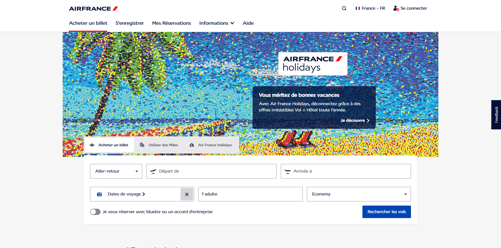
Task: Click the search magnifier icon
Action: pyautogui.click(x=344, y=8)
